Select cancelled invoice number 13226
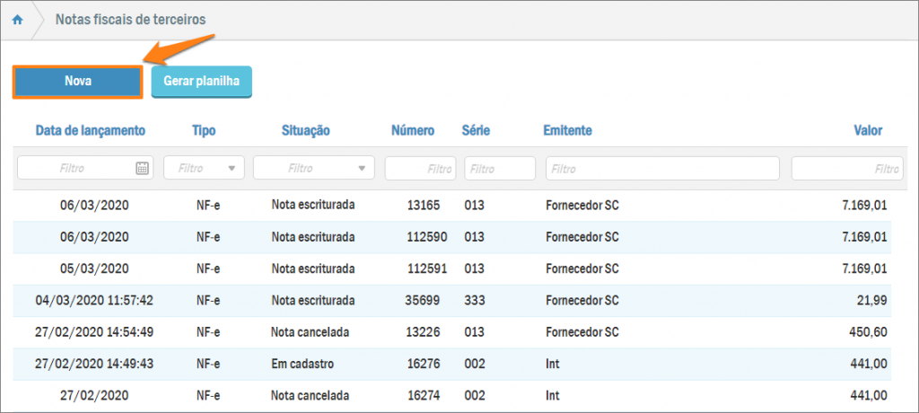 424,332
